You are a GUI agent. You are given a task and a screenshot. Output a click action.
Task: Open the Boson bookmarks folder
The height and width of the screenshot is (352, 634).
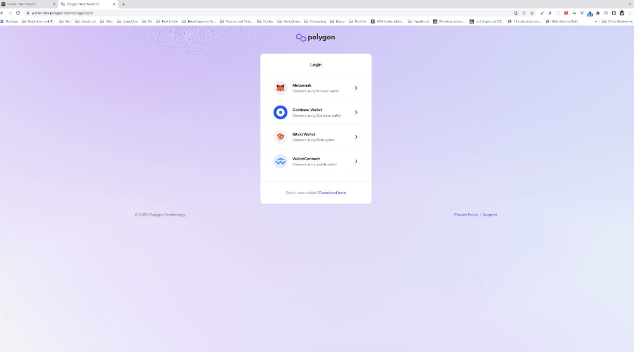click(x=337, y=21)
